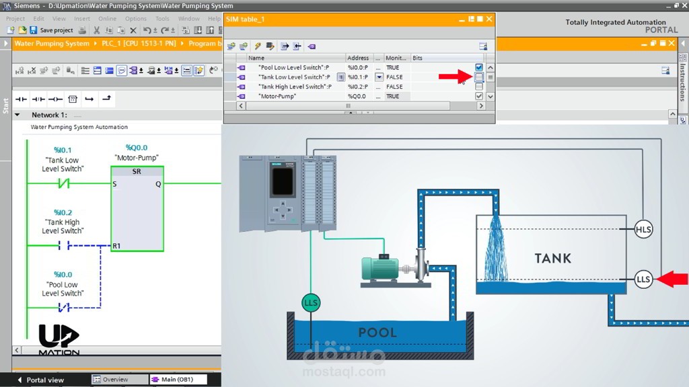Expand Network 1 in the program editor

pos(17,115)
